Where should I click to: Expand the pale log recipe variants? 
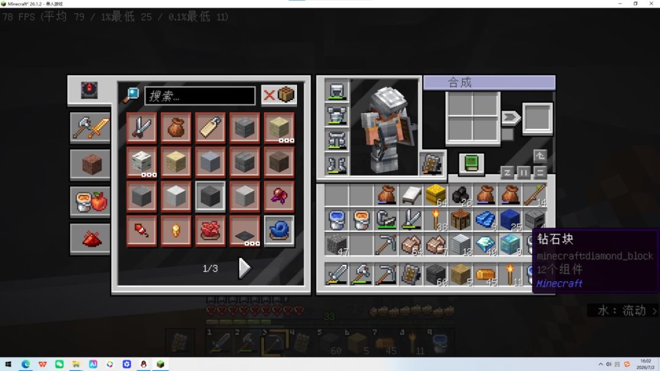tap(141, 162)
